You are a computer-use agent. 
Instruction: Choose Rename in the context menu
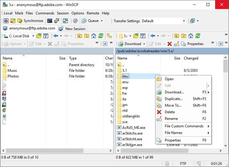[183, 119]
